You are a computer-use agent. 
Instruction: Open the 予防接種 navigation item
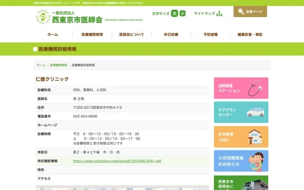[x=210, y=35]
